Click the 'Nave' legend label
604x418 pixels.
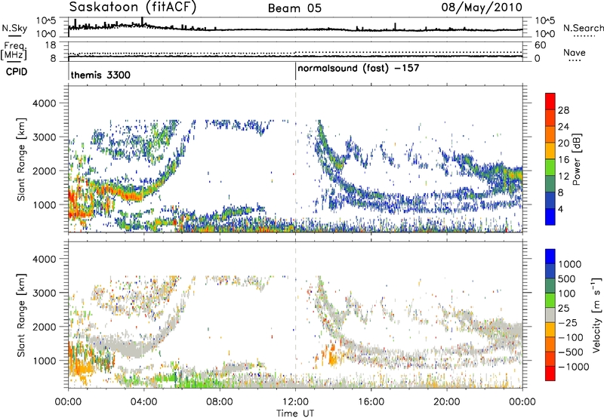tap(575, 53)
